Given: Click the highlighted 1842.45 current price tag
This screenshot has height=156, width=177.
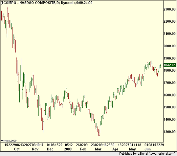Looking at the screenshot, I should tap(169, 65).
